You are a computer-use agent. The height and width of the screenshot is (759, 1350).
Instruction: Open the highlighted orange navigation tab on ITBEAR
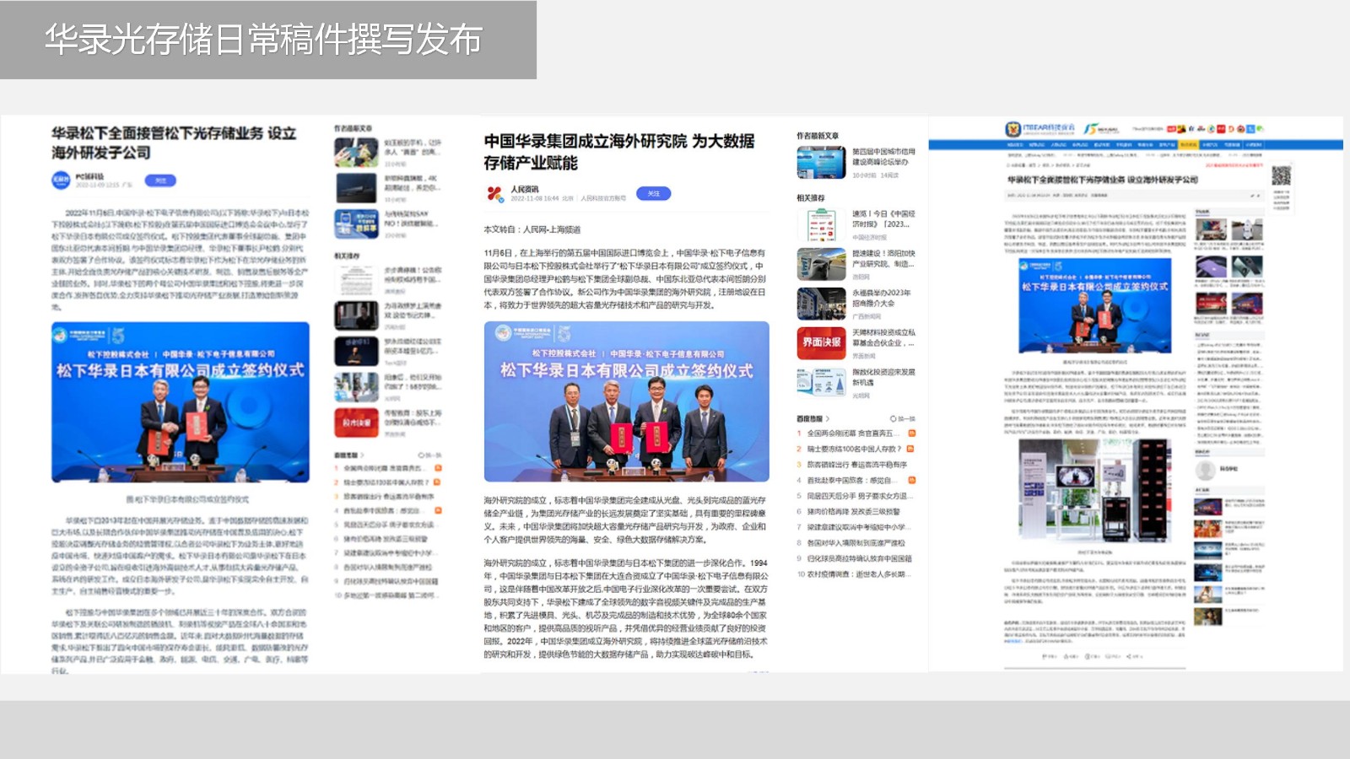[1188, 145]
